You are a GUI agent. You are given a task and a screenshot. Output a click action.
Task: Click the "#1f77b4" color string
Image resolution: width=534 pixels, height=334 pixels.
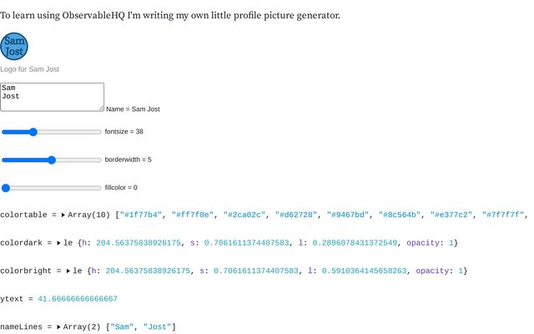pyautogui.click(x=141, y=215)
